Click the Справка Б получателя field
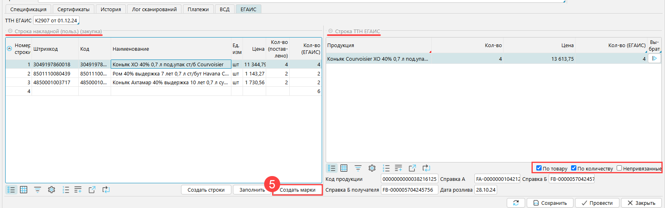Image resolution: width=665 pixels, height=208 pixels. pos(409,190)
